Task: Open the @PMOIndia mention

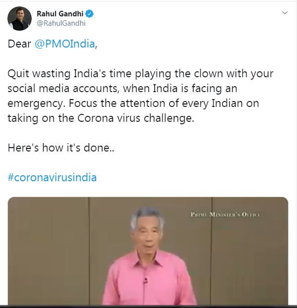Action: click(x=65, y=44)
